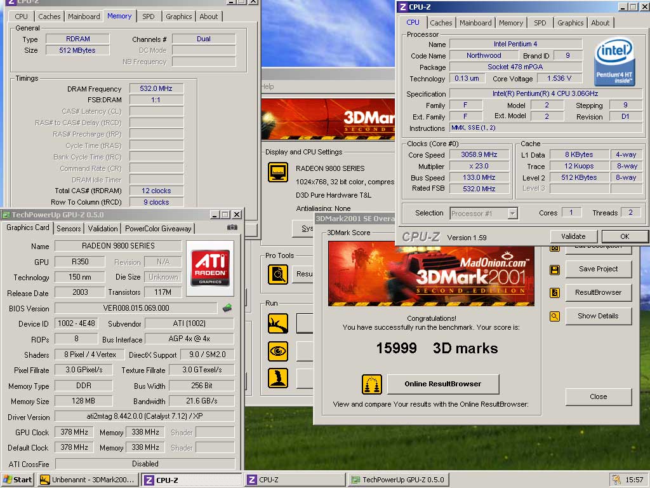The height and width of the screenshot is (488, 650).
Task: Click the Driver Version field in GPU-Z
Action: click(x=144, y=416)
